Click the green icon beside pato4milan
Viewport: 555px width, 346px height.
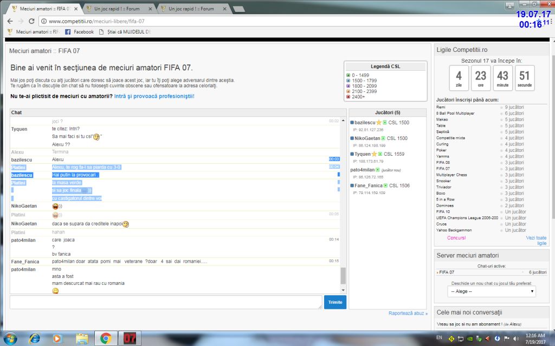[378, 170]
